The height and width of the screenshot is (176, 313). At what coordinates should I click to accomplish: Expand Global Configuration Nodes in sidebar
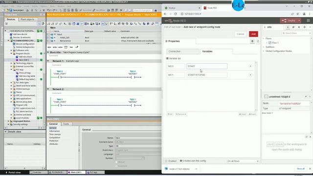coord(264,51)
